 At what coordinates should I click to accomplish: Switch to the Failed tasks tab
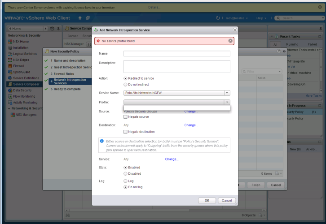(x=312, y=44)
